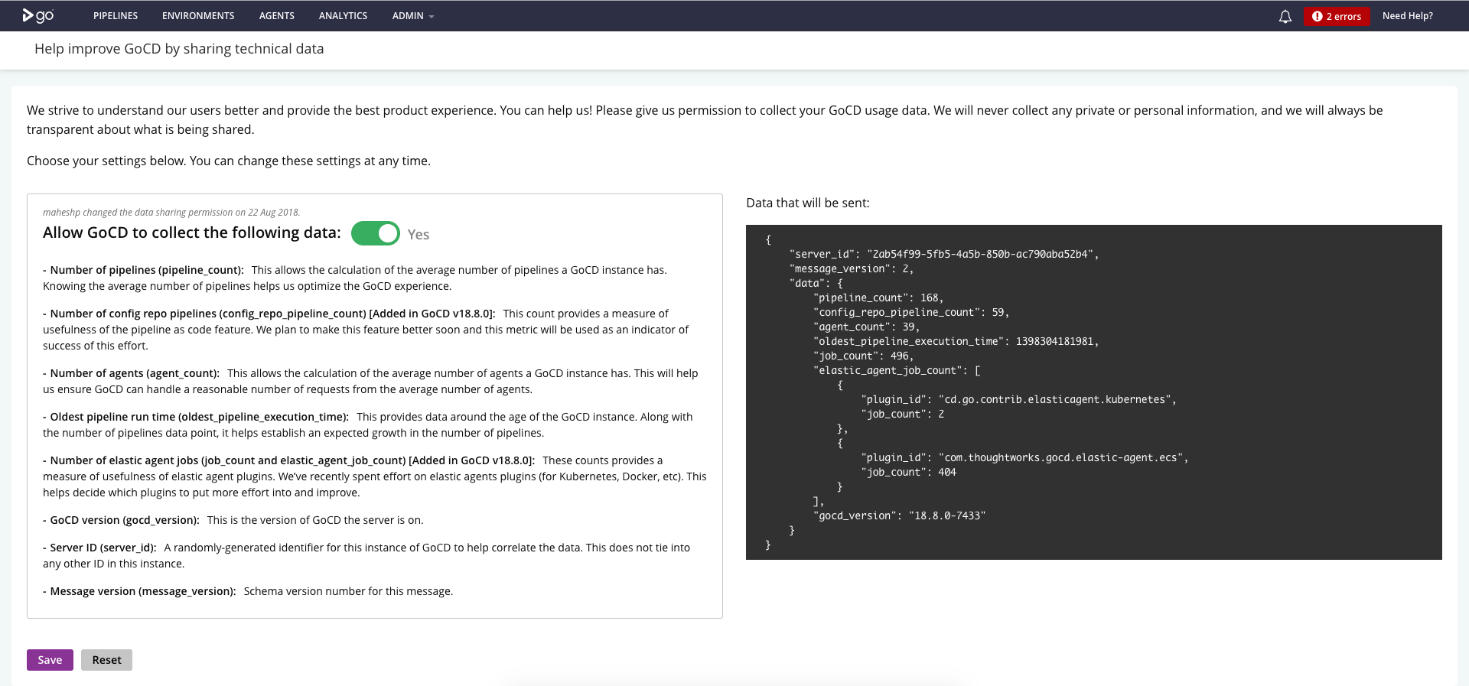Open the Analytics section
Viewport: 1469px width, 686px height.
point(343,16)
